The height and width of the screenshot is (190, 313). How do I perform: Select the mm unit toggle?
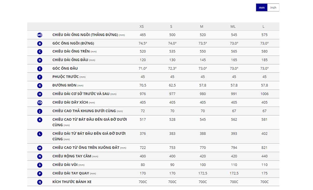tap(262, 8)
